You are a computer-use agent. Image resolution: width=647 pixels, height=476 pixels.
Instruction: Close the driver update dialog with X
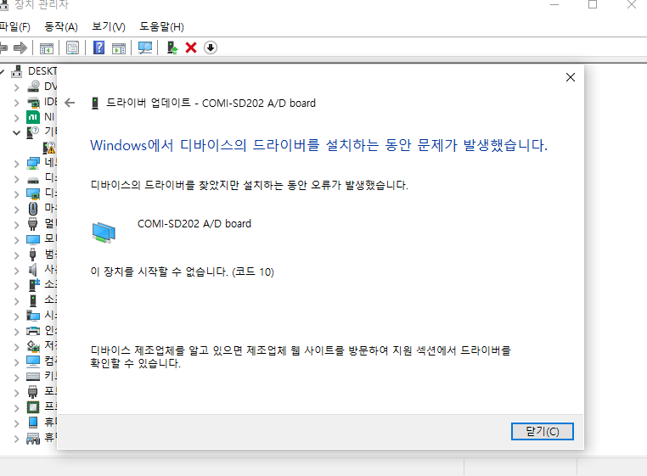571,77
